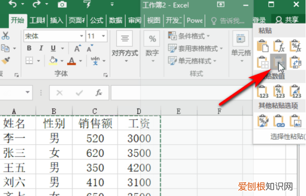Choose Paste Values and Number Formatting
This screenshot has width=306, height=196.
coord(279,91)
